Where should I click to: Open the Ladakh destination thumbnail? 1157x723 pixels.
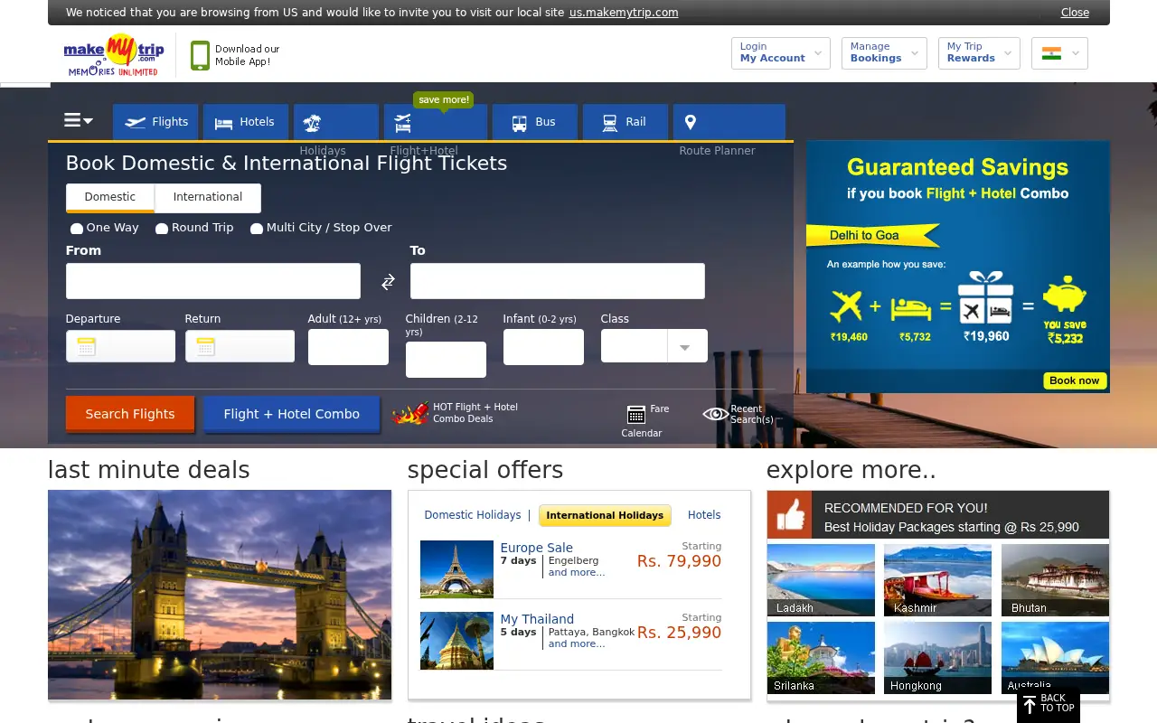tap(821, 580)
